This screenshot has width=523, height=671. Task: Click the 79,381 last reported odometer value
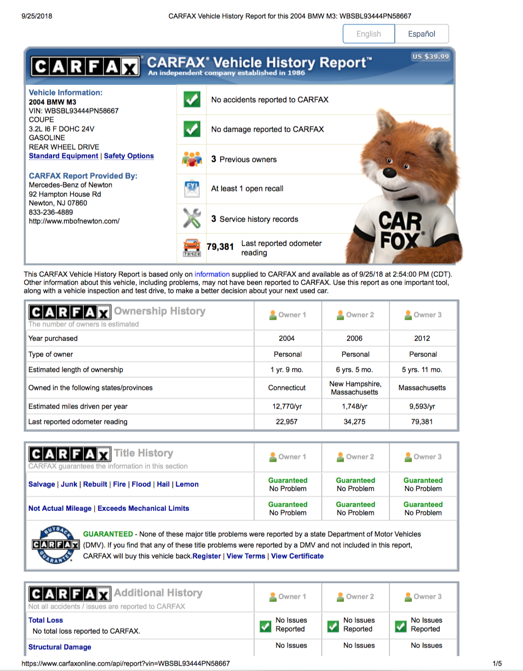point(220,247)
